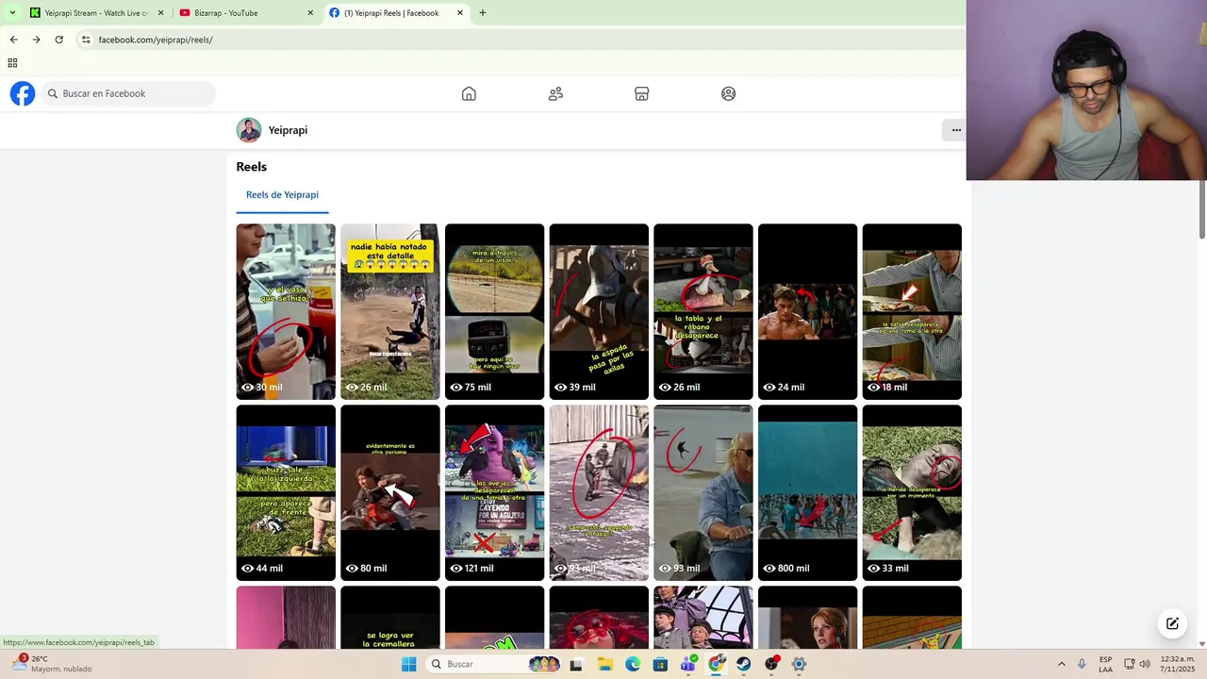Switch to the Yeiprapi Stream tab
The width and height of the screenshot is (1207, 679).
point(97,13)
